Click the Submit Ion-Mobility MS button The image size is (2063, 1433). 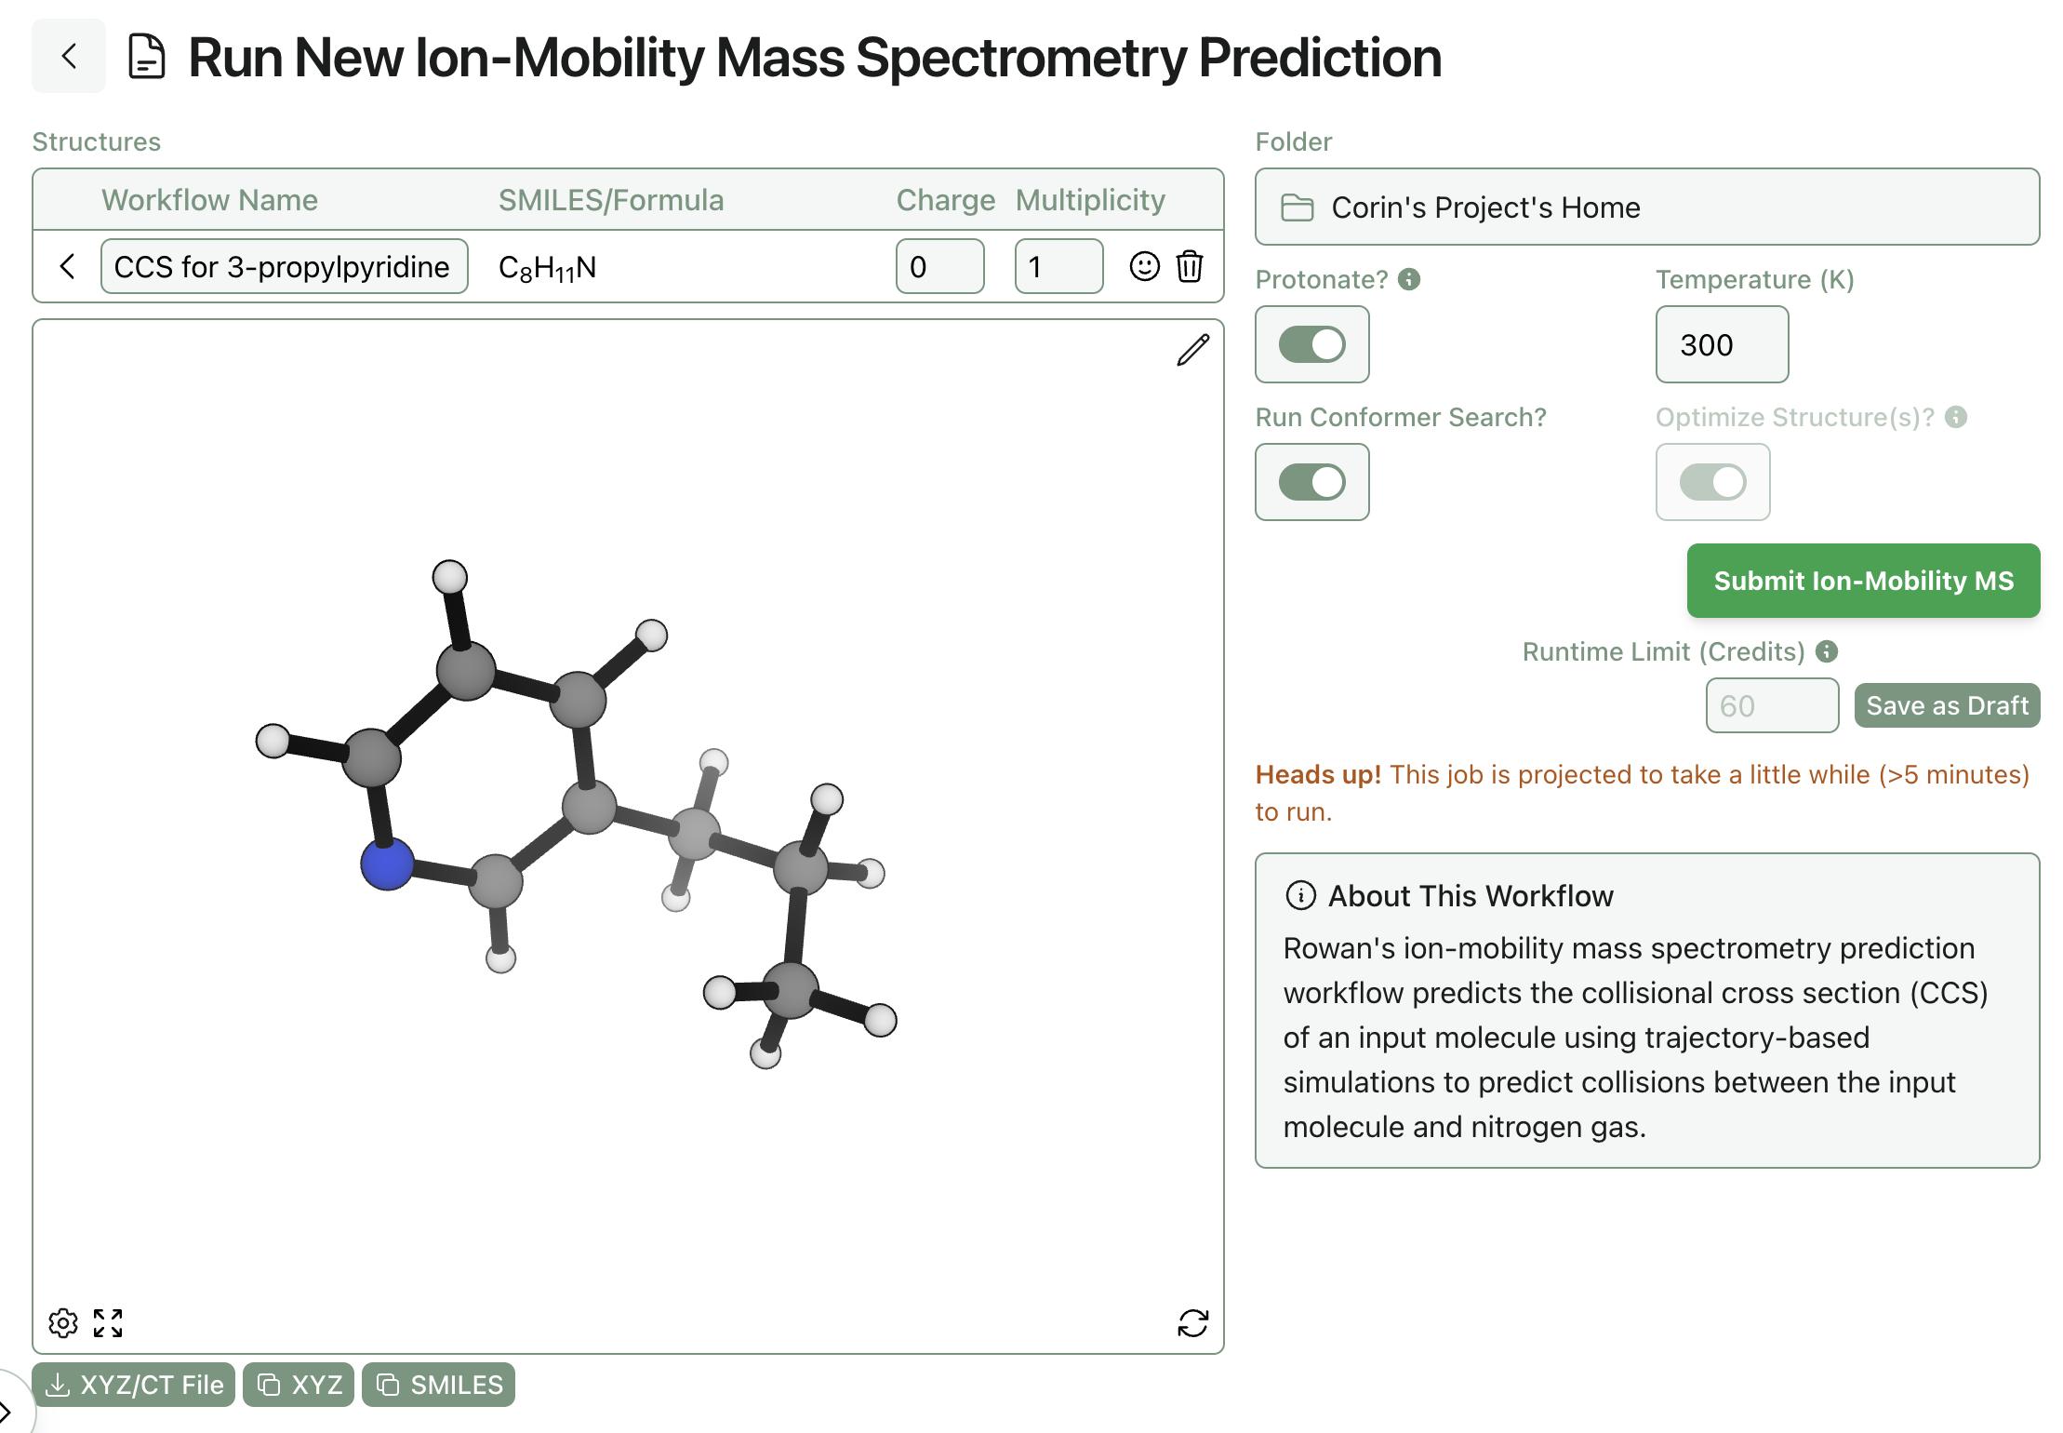(x=1863, y=581)
